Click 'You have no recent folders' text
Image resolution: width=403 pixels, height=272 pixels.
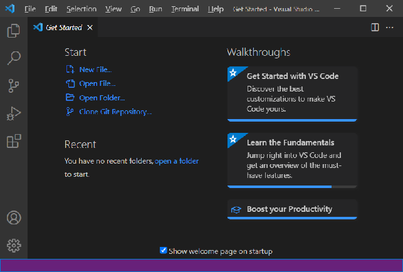108,161
